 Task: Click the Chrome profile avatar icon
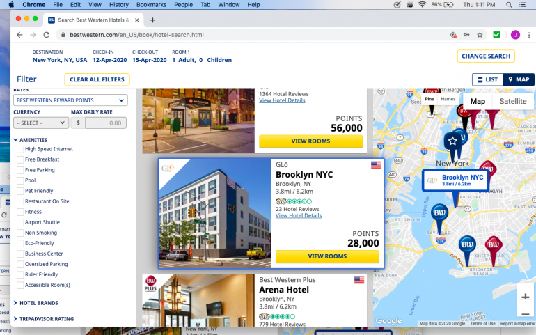click(515, 34)
